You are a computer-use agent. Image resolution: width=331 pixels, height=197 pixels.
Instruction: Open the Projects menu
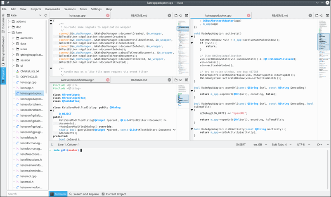pos(35,9)
